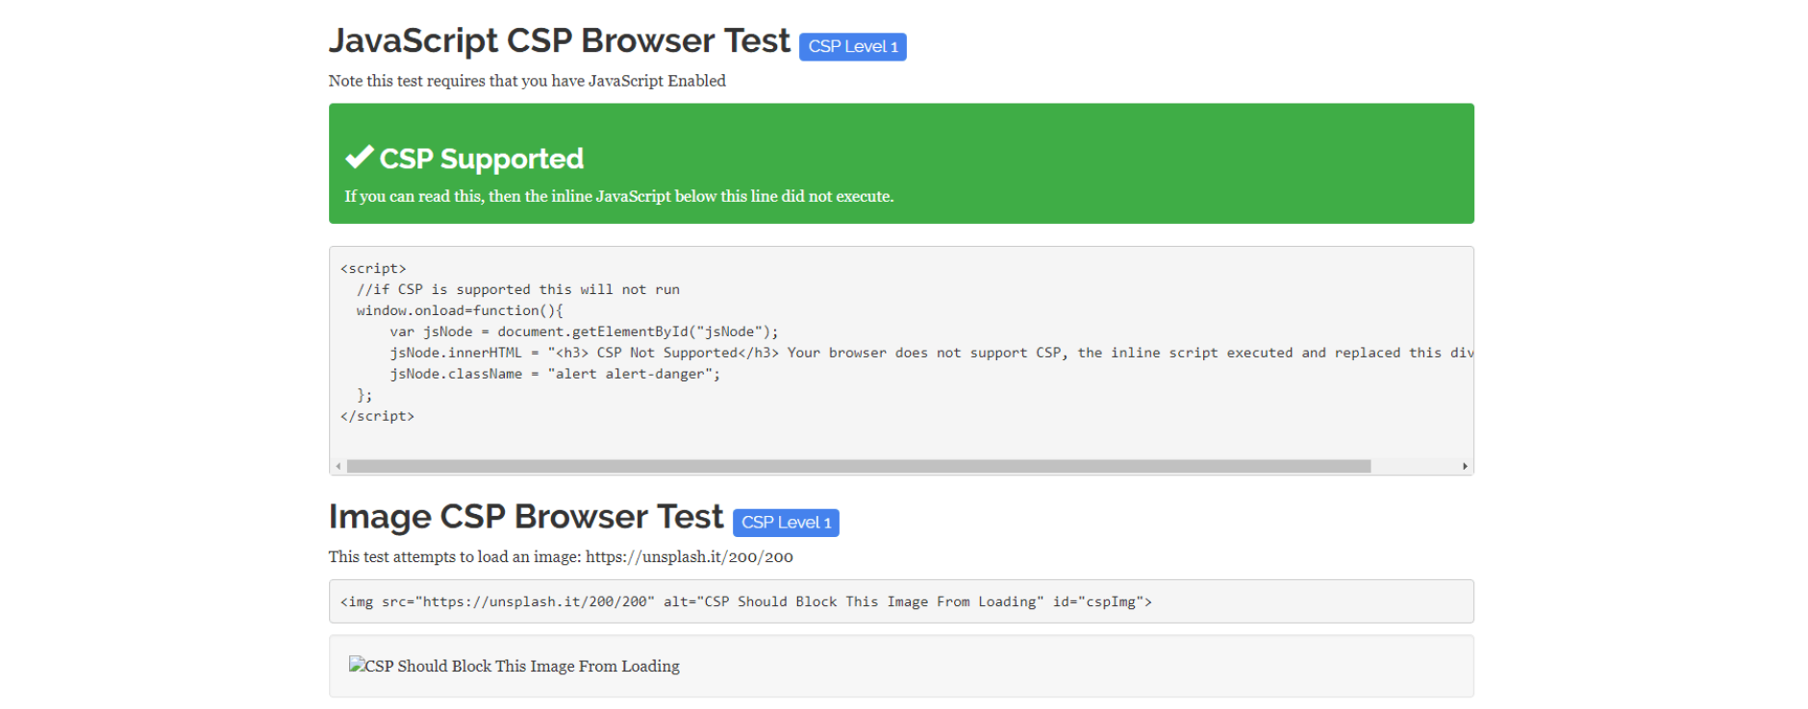Image resolution: width=1808 pixels, height=709 pixels.
Task: Click the "window.onload=function(){" code line
Action: pos(460,310)
